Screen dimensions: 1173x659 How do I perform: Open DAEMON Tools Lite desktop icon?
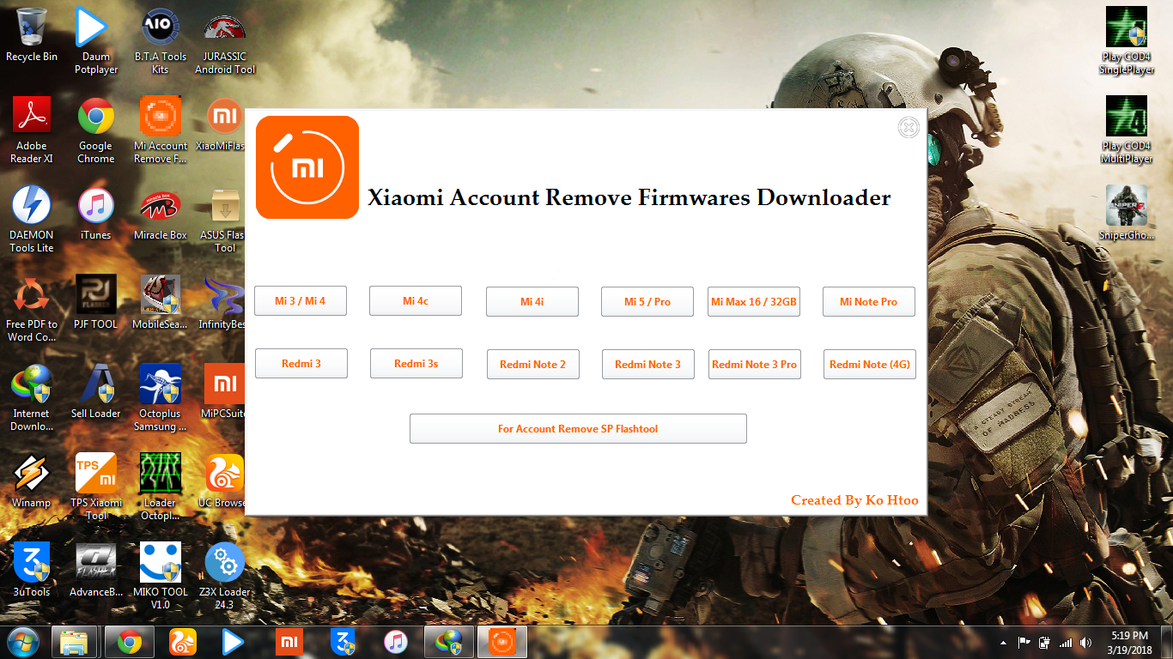(32, 219)
